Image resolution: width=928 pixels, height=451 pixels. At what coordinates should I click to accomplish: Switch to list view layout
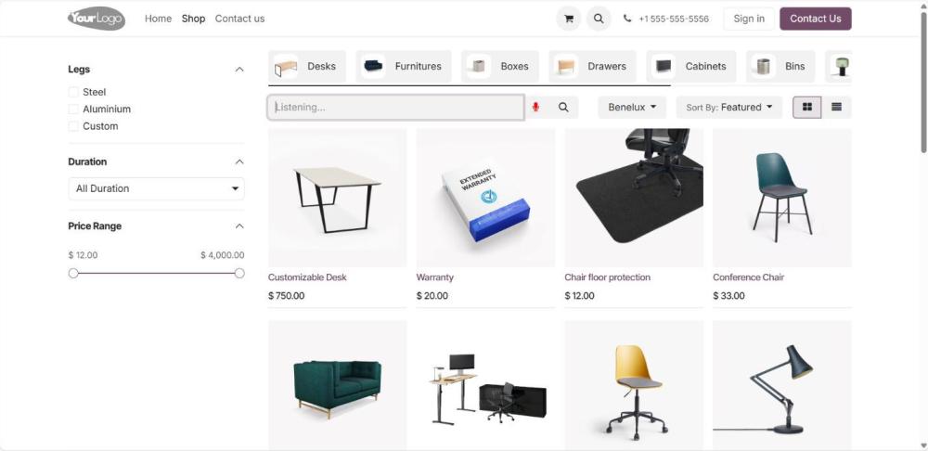836,107
